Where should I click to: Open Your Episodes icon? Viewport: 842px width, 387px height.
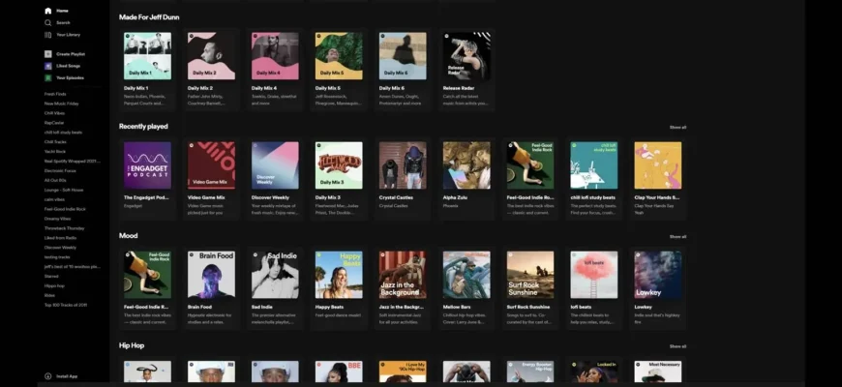[47, 77]
